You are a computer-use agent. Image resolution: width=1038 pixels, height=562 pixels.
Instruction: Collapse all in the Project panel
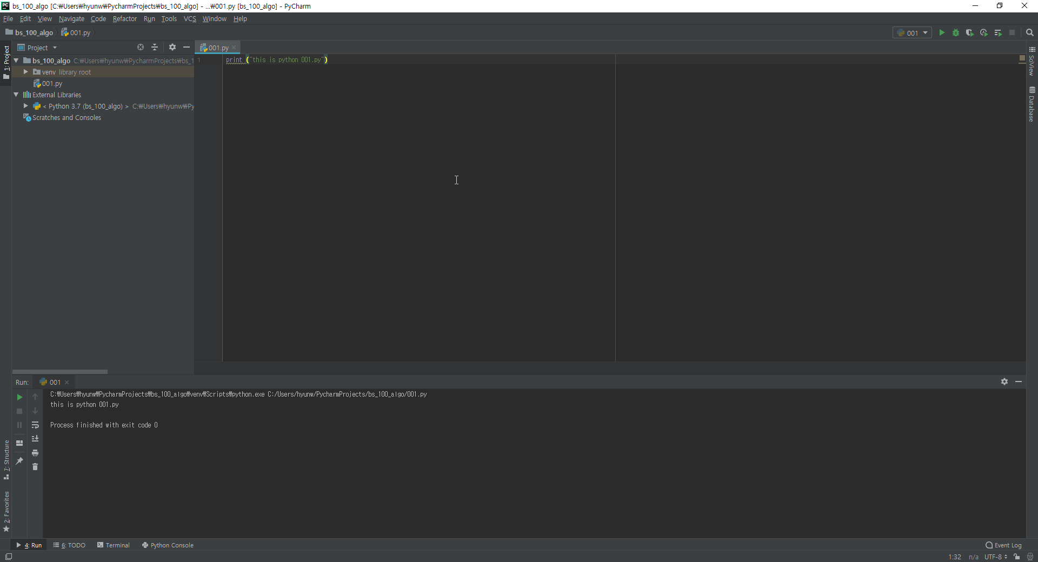tap(155, 48)
